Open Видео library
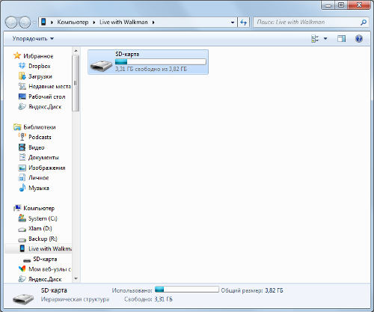The width and height of the screenshot is (374, 312). pyautogui.click(x=37, y=147)
